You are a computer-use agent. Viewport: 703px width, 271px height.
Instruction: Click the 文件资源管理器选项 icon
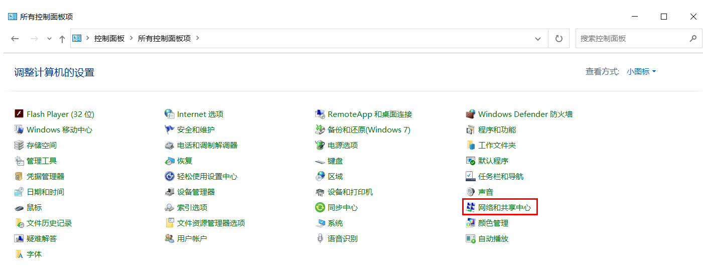click(x=170, y=223)
